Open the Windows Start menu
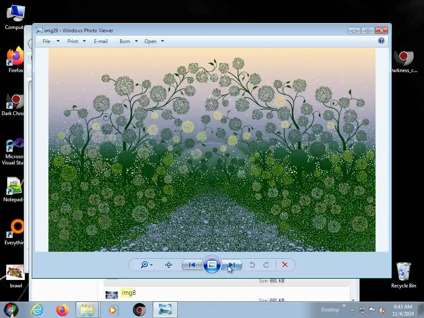This screenshot has width=424, height=318. [11, 310]
